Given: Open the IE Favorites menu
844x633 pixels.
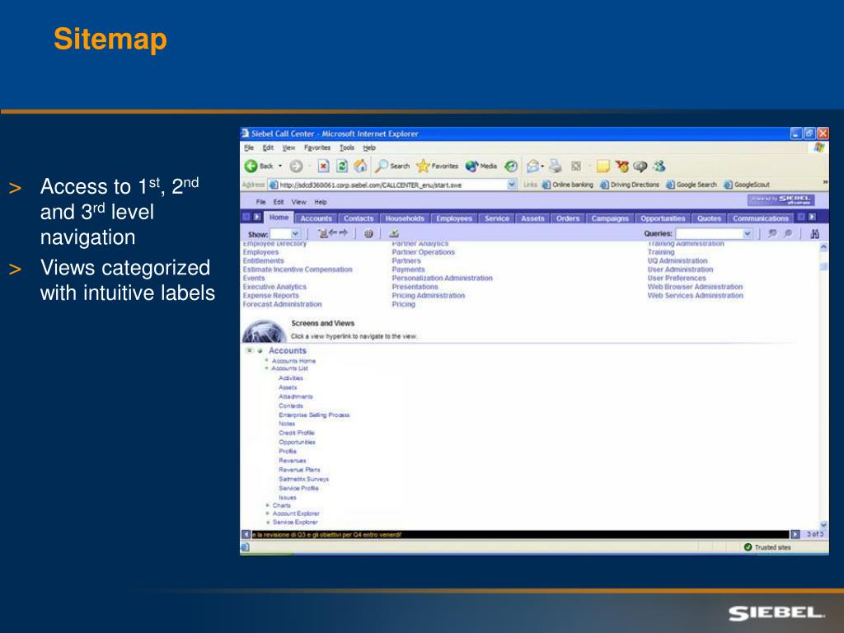Looking at the screenshot, I should [x=317, y=148].
